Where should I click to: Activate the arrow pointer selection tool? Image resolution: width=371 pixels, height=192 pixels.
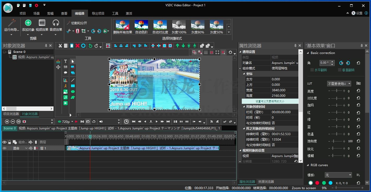click(x=73, y=61)
